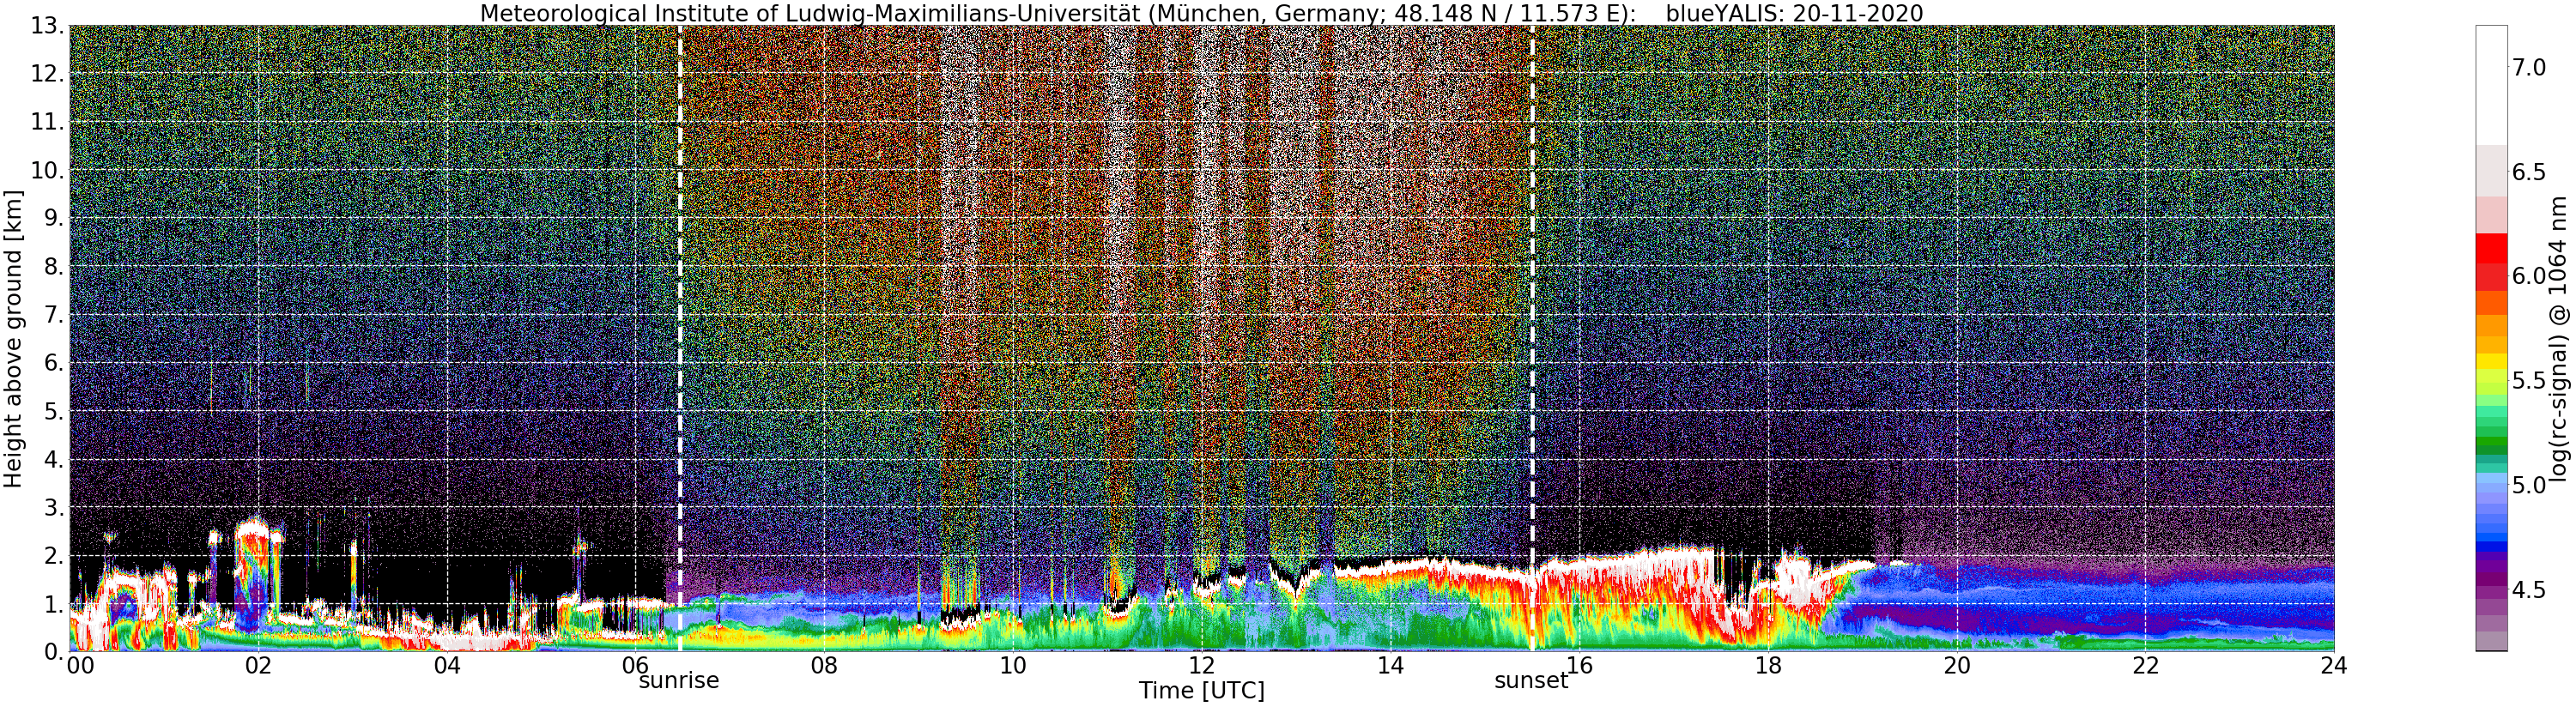Screen dimensions: 2576x707
Task: Click the y-axis tick label '9.'
Action: coord(54,218)
